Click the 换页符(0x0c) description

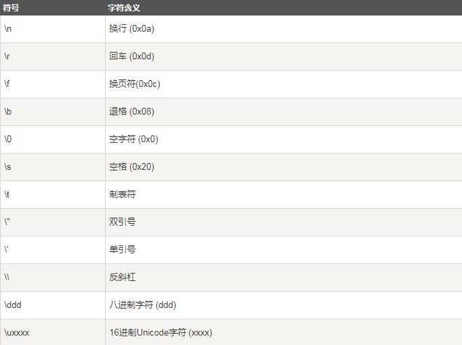point(135,84)
